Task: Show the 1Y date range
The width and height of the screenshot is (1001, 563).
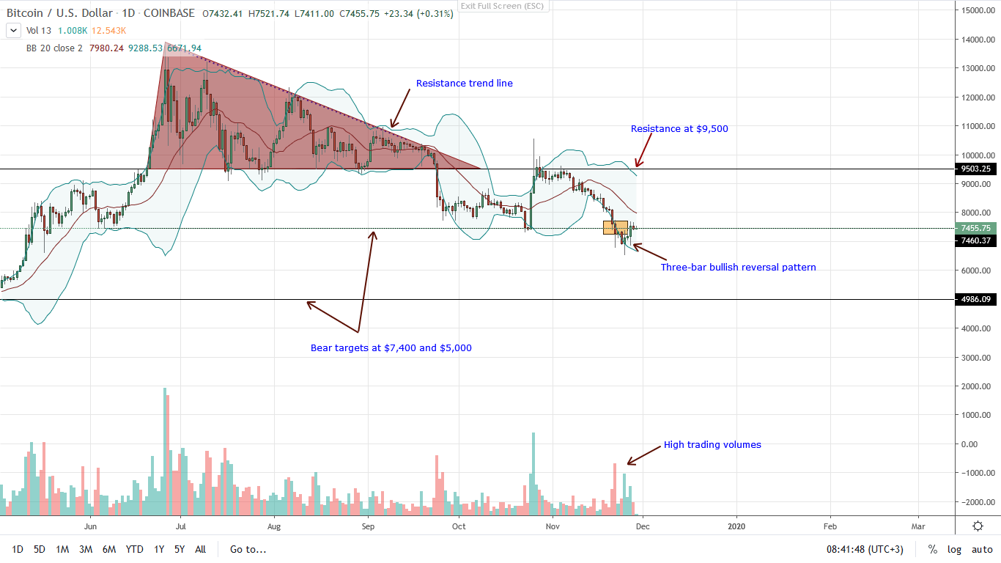Action: point(159,549)
